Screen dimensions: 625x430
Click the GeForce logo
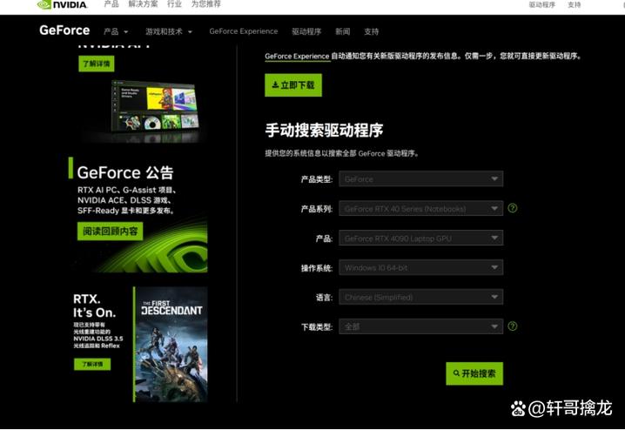64,30
